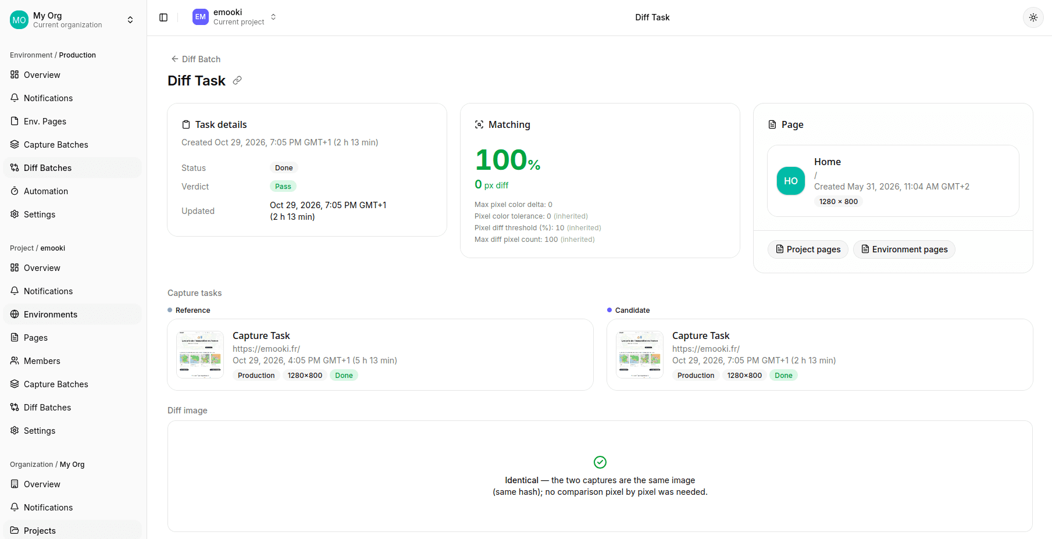Click the Members people icon
The width and height of the screenshot is (1052, 539).
15,361
